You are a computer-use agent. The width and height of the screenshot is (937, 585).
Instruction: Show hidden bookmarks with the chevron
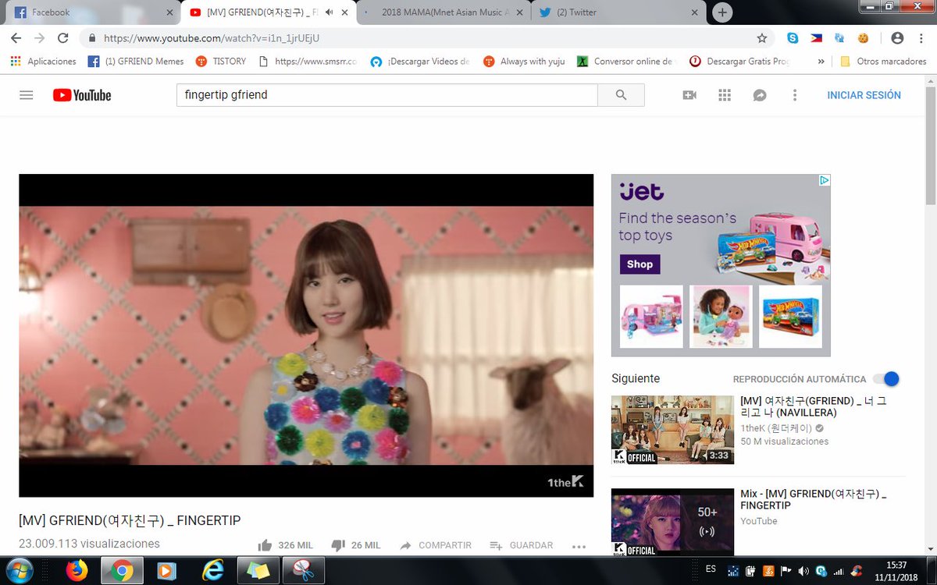click(821, 61)
